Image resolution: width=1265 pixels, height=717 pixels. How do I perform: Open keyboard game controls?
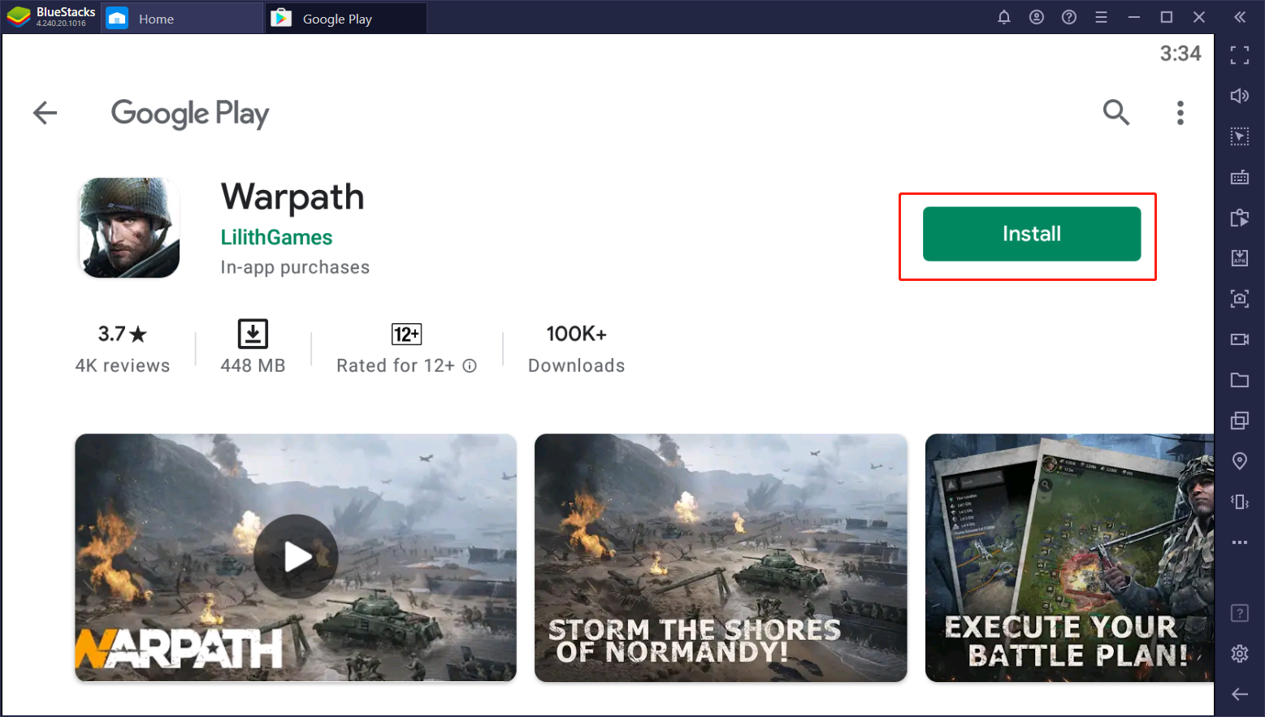pos(1240,177)
